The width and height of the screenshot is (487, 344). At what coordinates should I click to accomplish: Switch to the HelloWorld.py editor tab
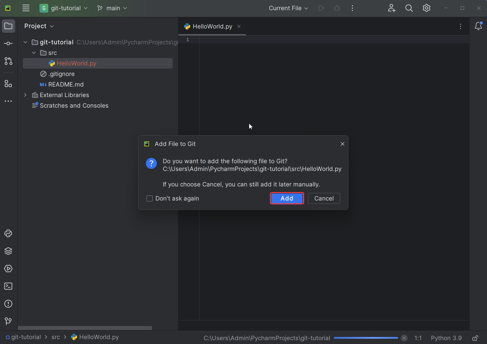(212, 26)
